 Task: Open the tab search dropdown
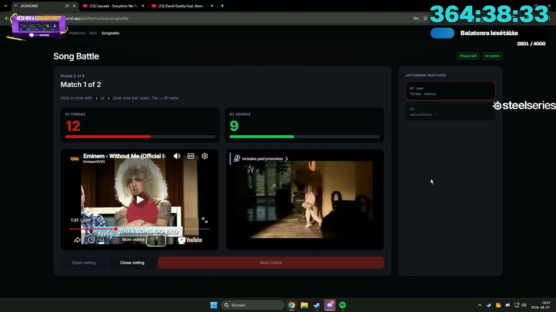click(x=6, y=6)
